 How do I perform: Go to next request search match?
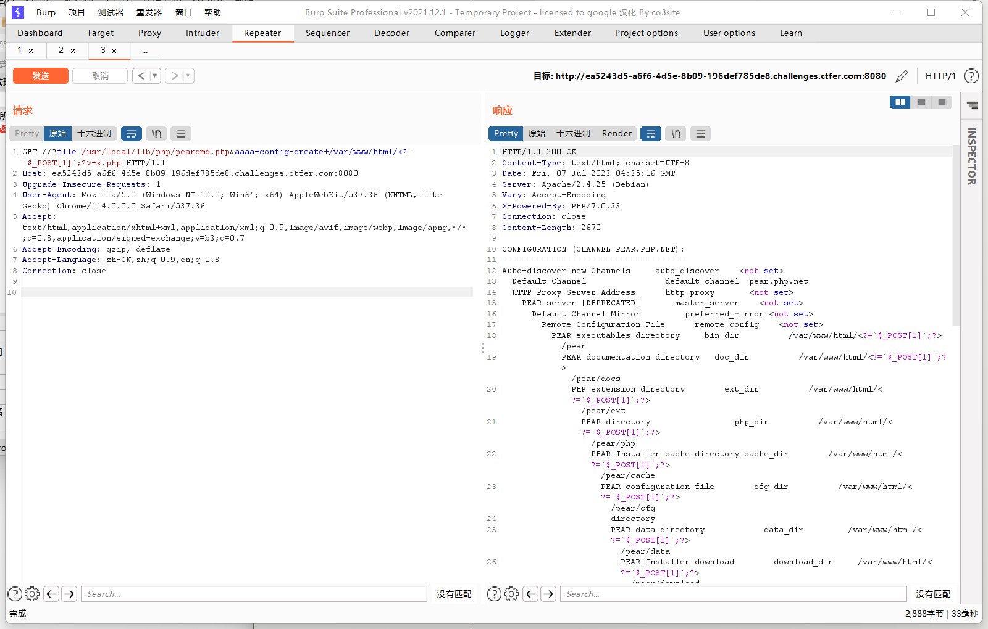[69, 594]
